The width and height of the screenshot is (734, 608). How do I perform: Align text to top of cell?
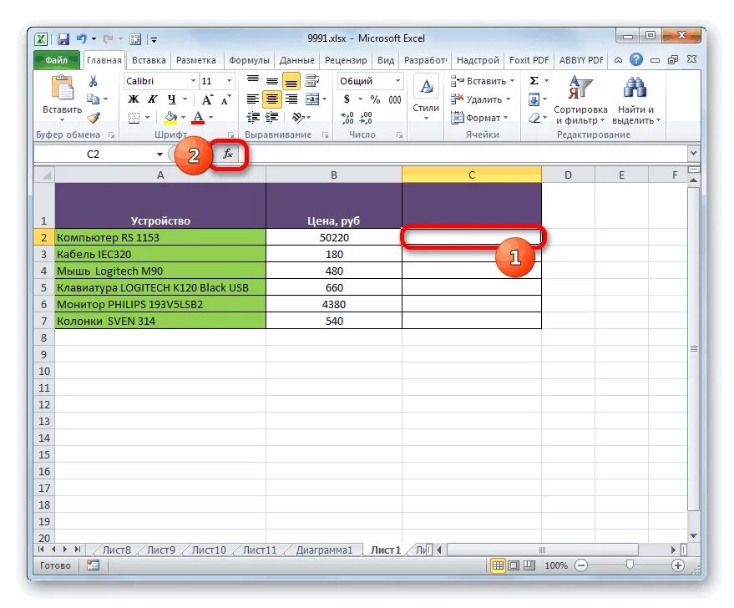[x=253, y=80]
